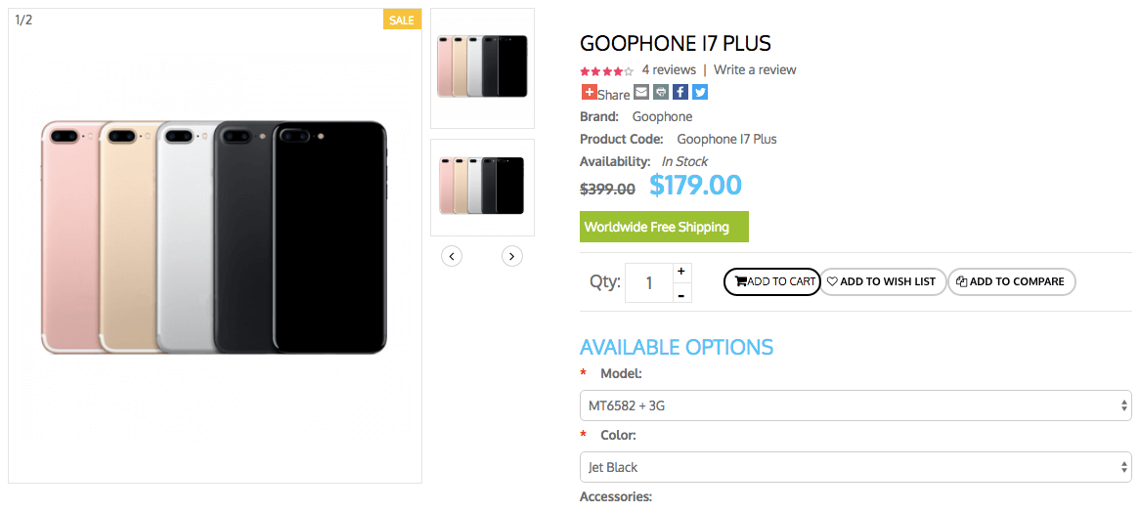The width and height of the screenshot is (1140, 511).
Task: Click Add to Compare button
Action: click(x=1011, y=281)
